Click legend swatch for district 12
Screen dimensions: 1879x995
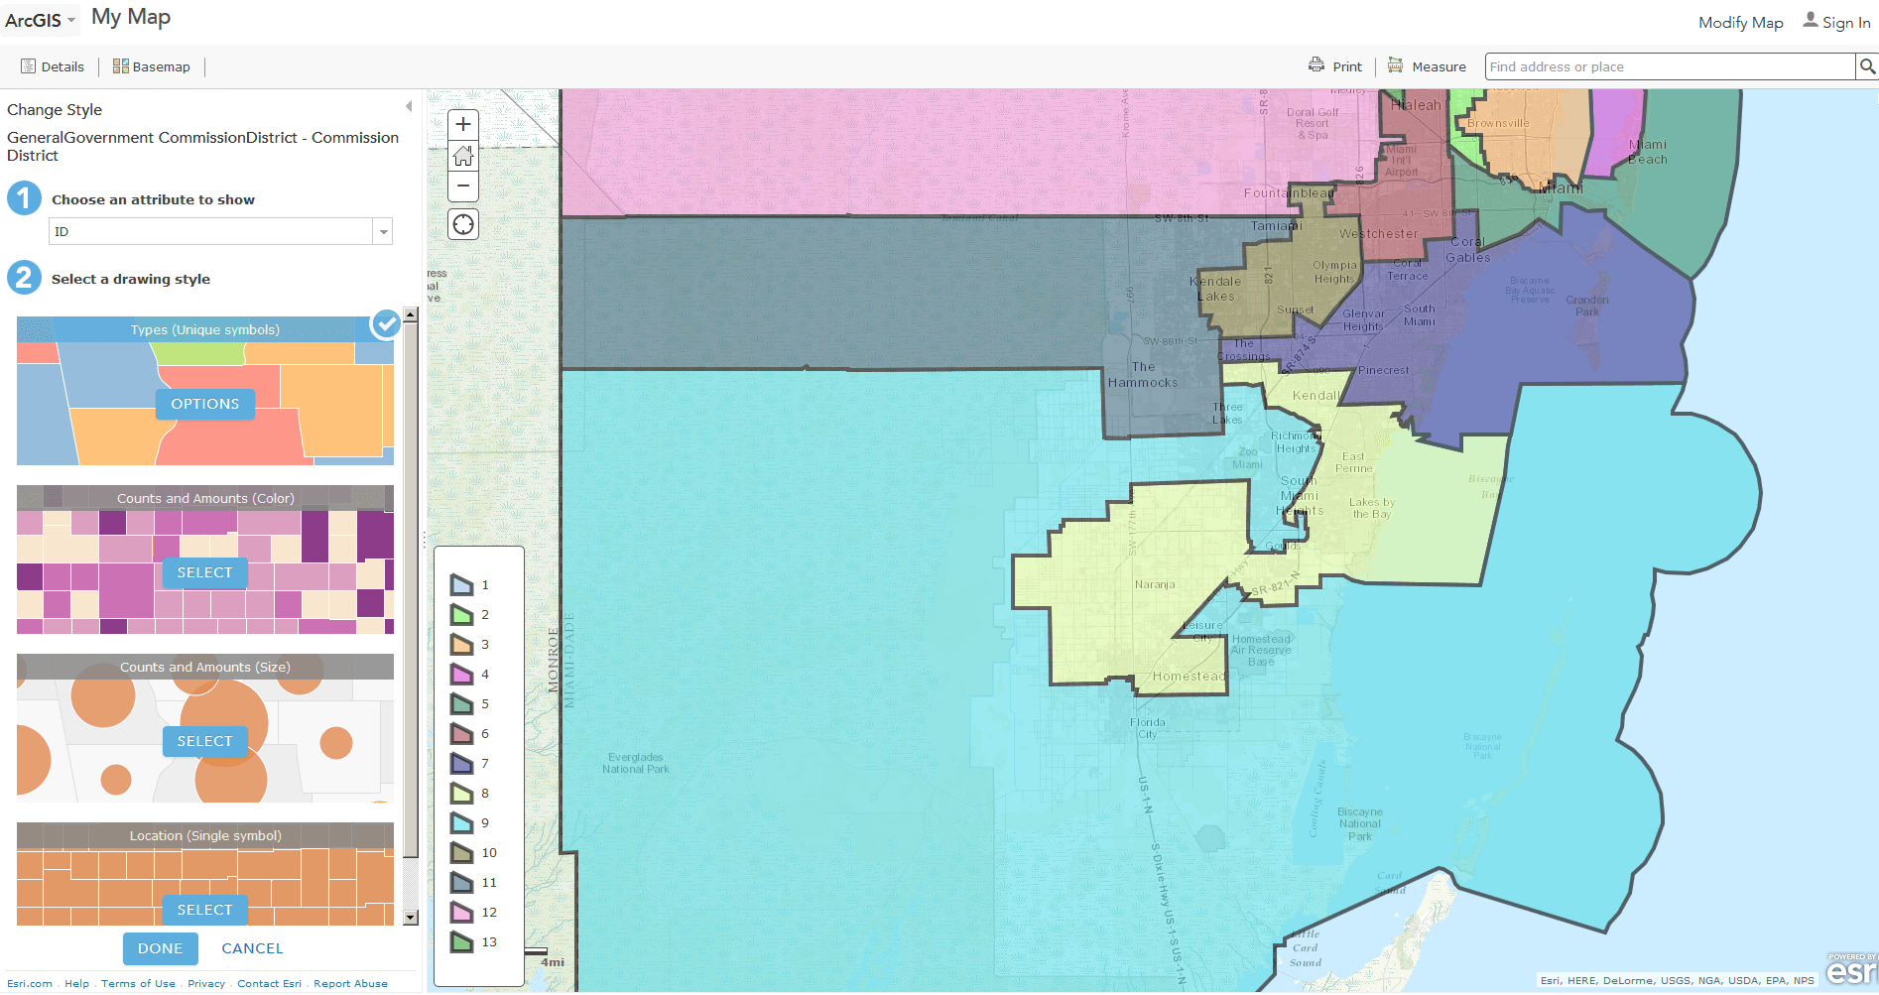click(x=461, y=912)
